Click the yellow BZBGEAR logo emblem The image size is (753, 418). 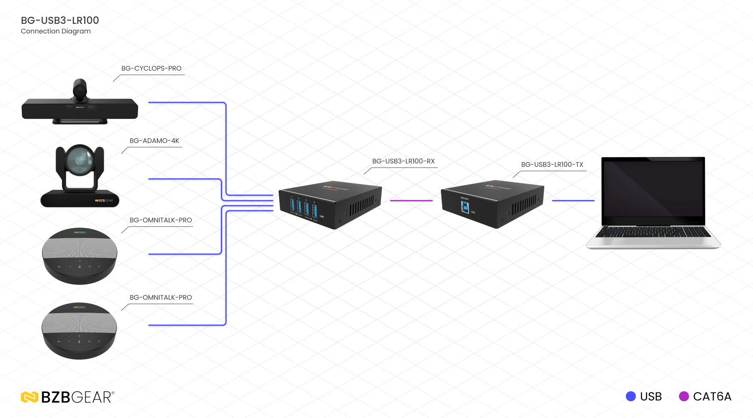[29, 397]
